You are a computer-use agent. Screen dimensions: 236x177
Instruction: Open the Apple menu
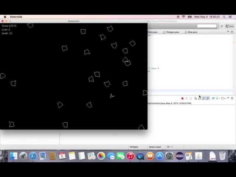click(5, 17)
